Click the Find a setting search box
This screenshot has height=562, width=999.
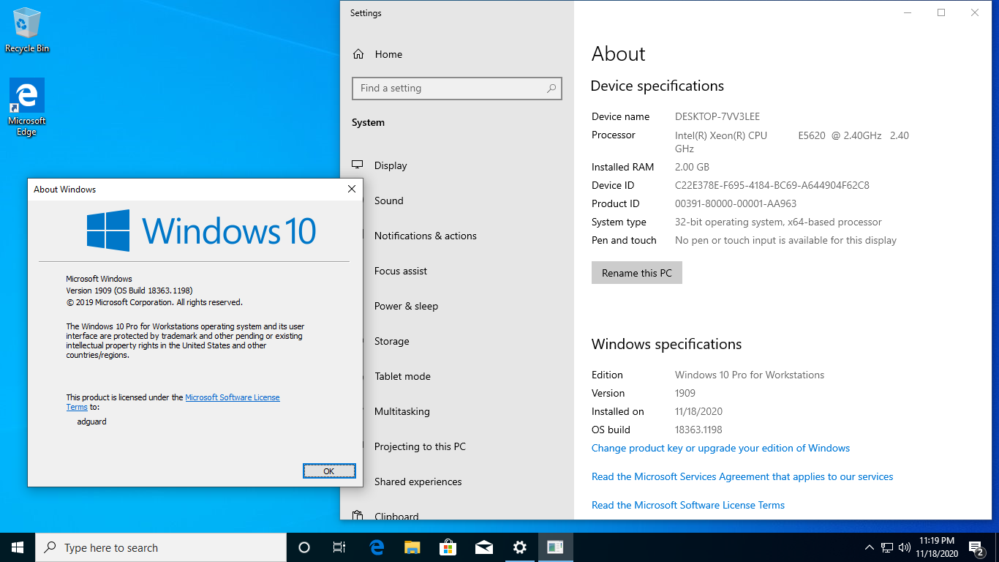pyautogui.click(x=457, y=89)
